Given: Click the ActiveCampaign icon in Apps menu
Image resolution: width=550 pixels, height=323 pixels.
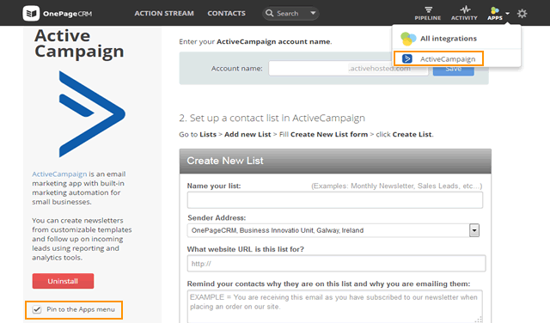Looking at the screenshot, I should coord(406,58).
